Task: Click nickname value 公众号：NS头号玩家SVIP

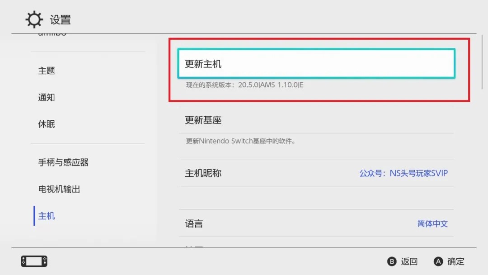Action: 404,173
